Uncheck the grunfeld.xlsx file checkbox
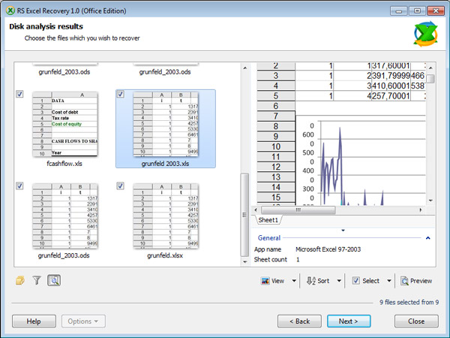The image size is (450, 338). (121, 186)
